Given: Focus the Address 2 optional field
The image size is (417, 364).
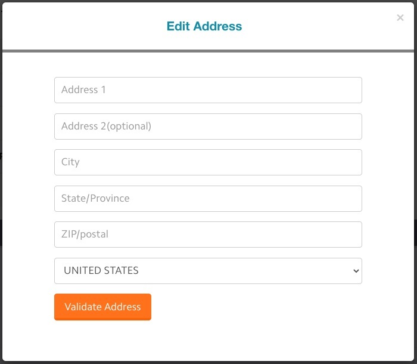Looking at the screenshot, I should tap(208, 127).
